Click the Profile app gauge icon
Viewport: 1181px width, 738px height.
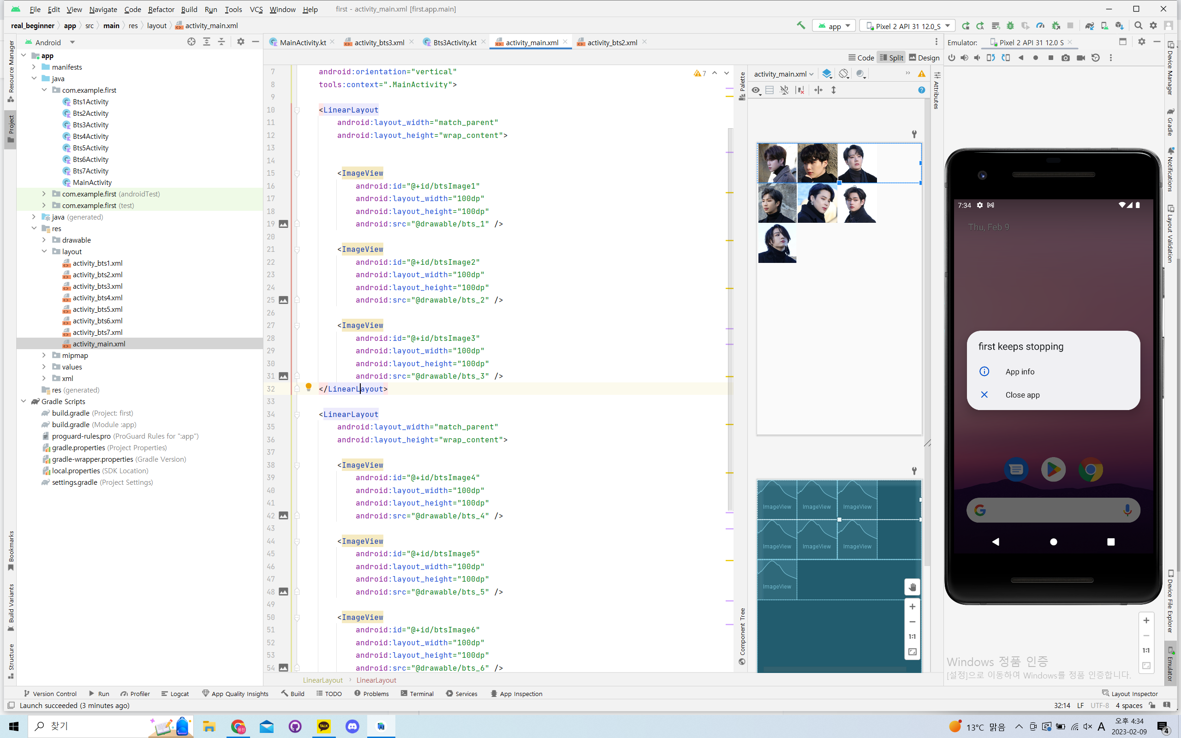[1040, 25]
